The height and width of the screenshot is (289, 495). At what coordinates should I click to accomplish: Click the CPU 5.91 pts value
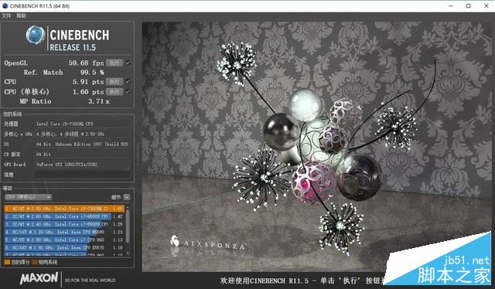(88, 82)
